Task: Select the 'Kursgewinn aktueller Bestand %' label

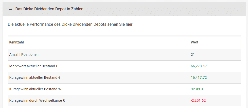Action: (x=35, y=89)
